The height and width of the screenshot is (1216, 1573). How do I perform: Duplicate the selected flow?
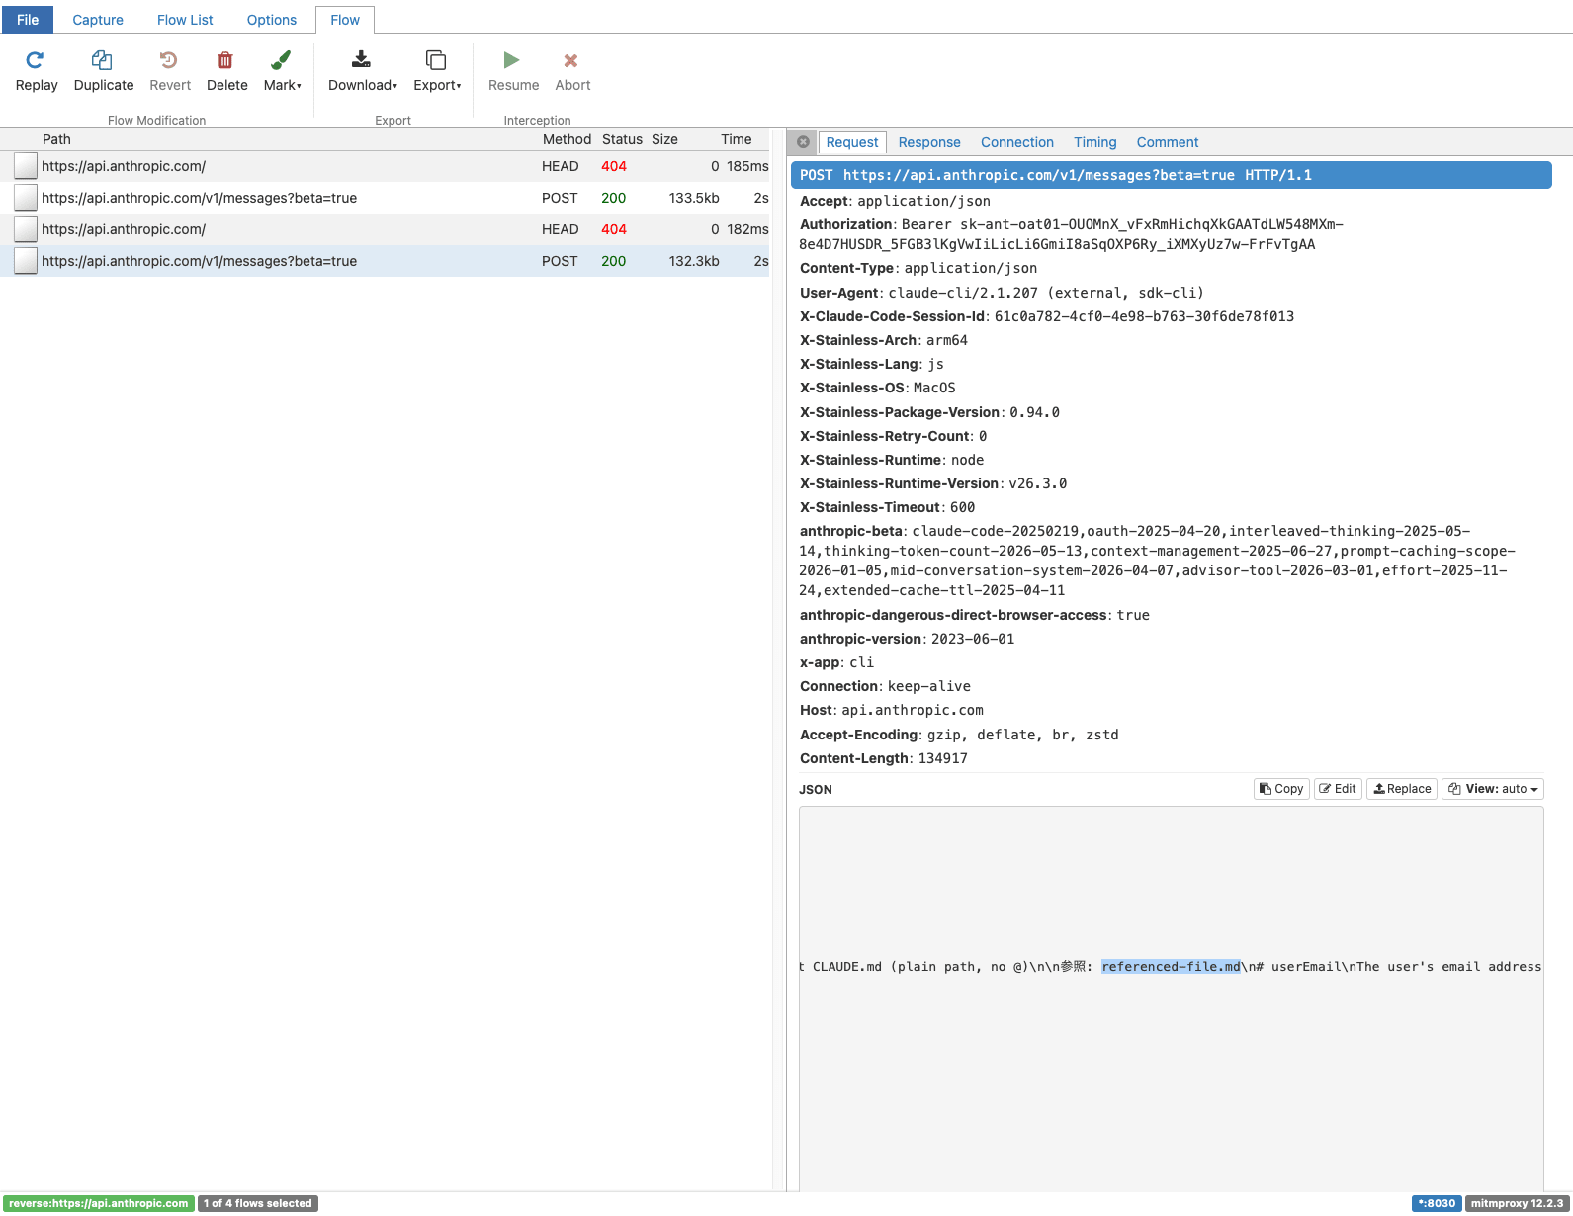click(x=104, y=72)
